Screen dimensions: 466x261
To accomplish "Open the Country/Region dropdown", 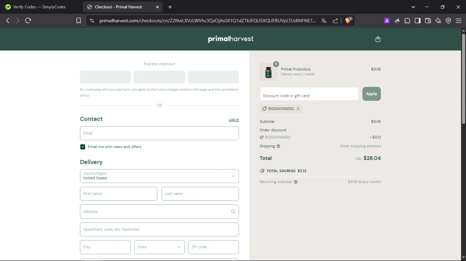I will click(x=159, y=176).
